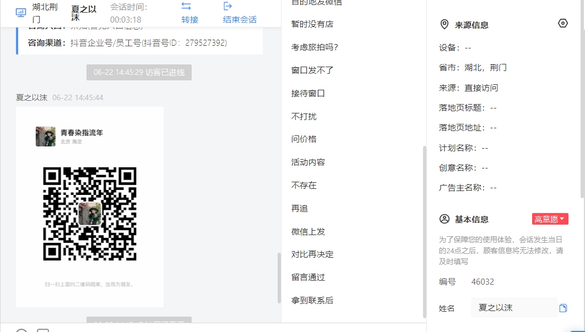Click the session timer 00:03:18

(x=126, y=19)
